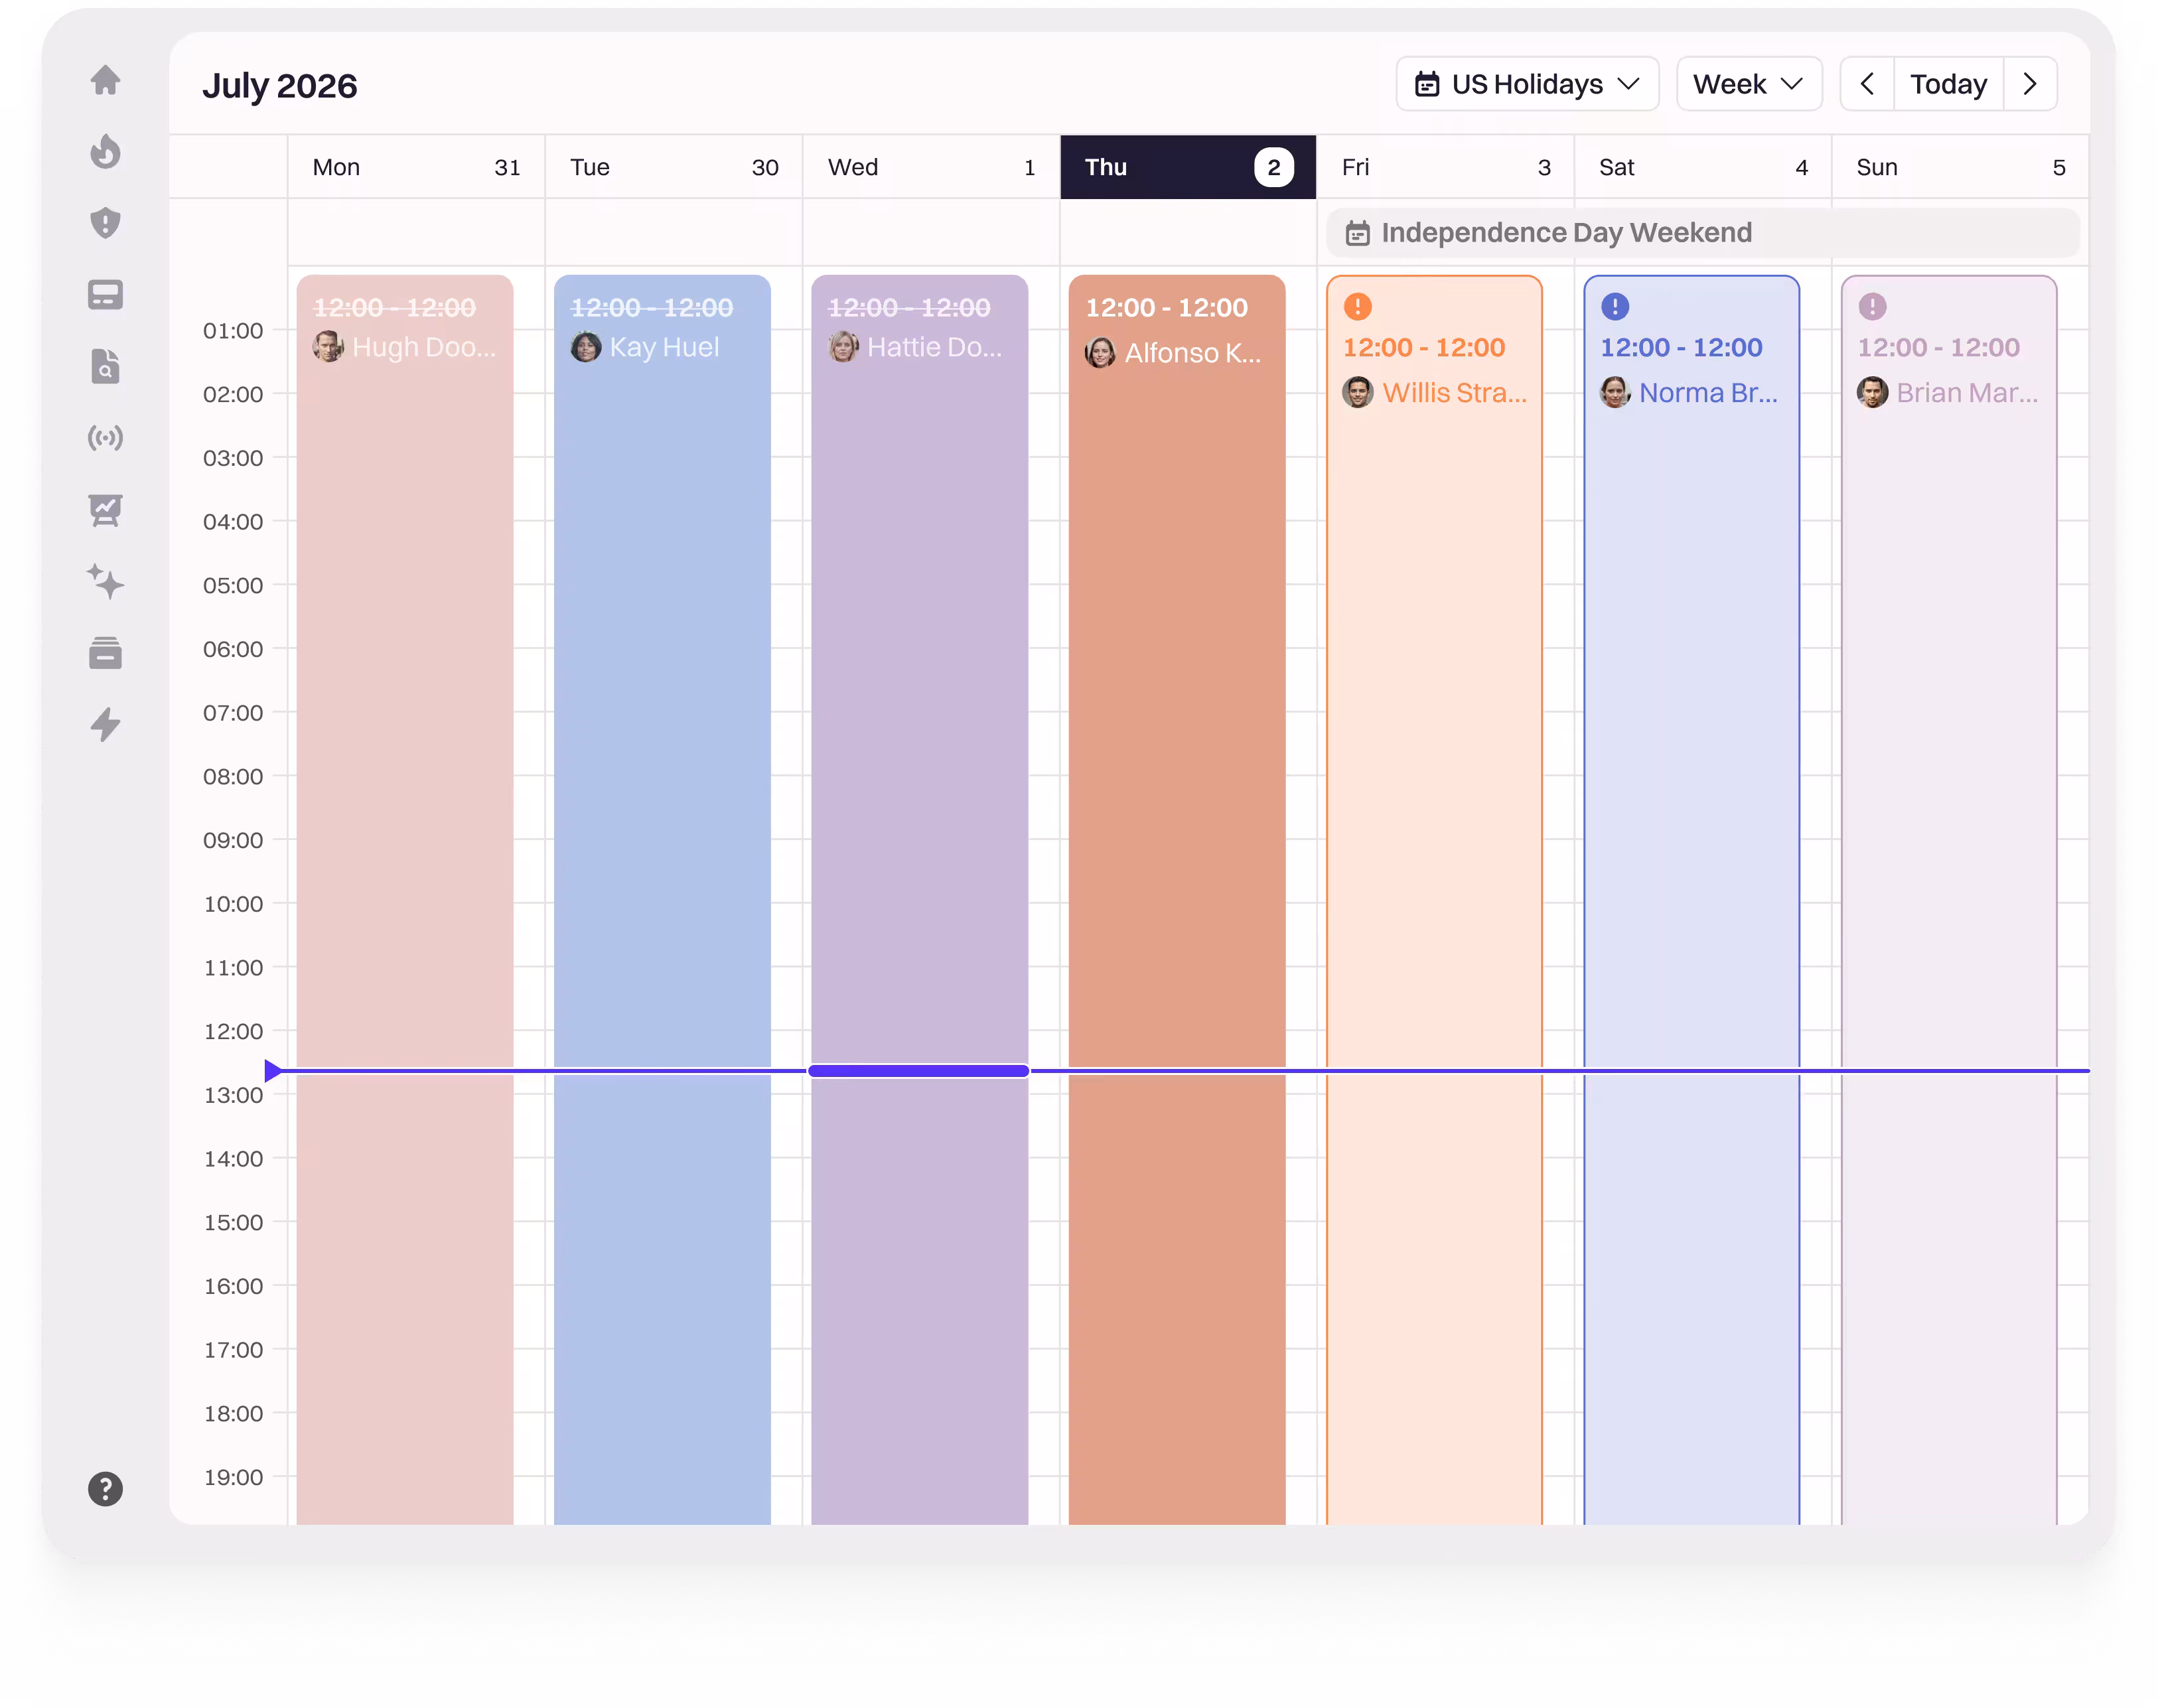Click the flame icon in the sidebar
The height and width of the screenshot is (1708, 2158).
click(105, 151)
